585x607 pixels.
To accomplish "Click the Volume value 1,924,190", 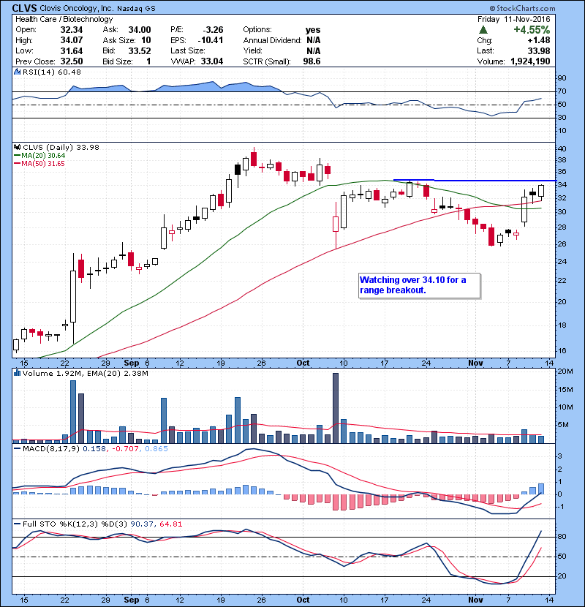I will pos(530,61).
